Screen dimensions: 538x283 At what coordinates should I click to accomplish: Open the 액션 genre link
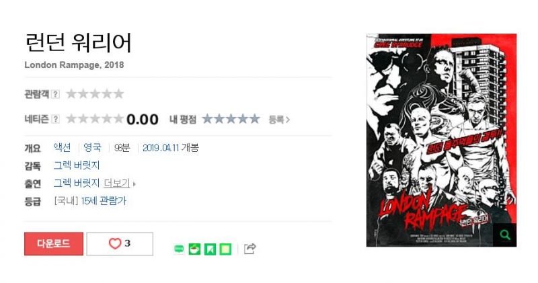pos(62,148)
